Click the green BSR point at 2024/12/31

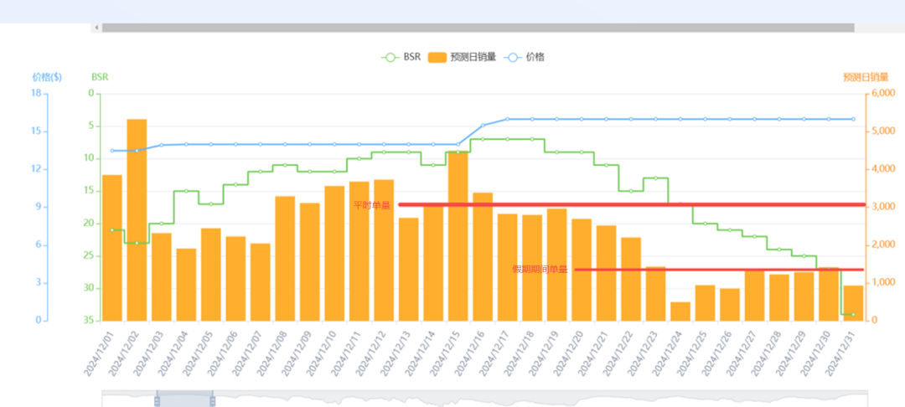coord(854,314)
